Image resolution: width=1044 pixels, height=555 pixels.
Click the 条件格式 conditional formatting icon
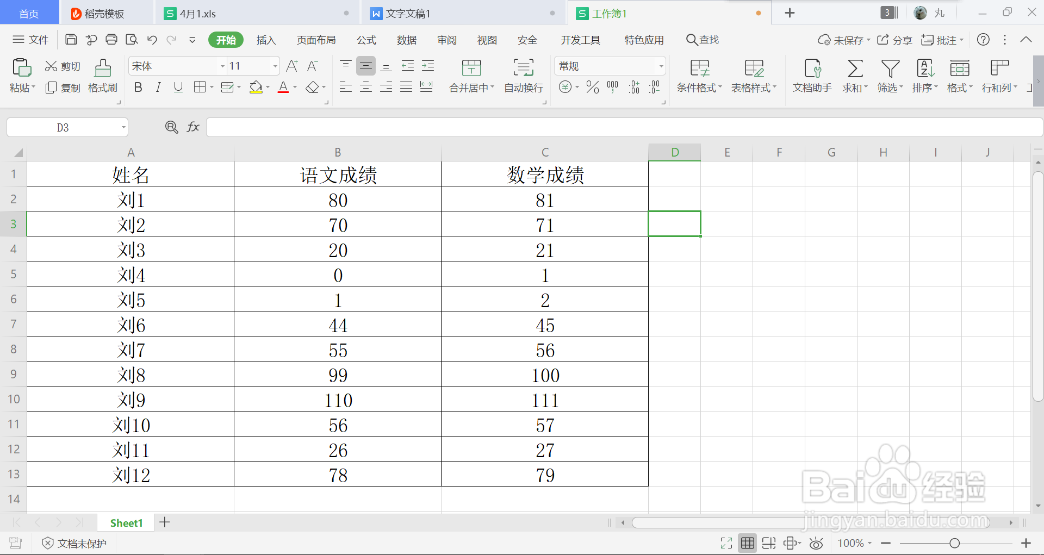[x=699, y=76]
